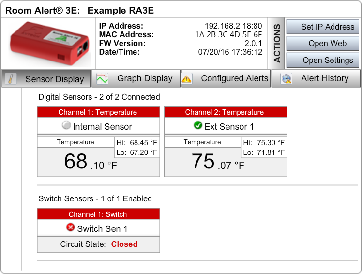Click the Channel 2: Temperature red header

[226, 112]
